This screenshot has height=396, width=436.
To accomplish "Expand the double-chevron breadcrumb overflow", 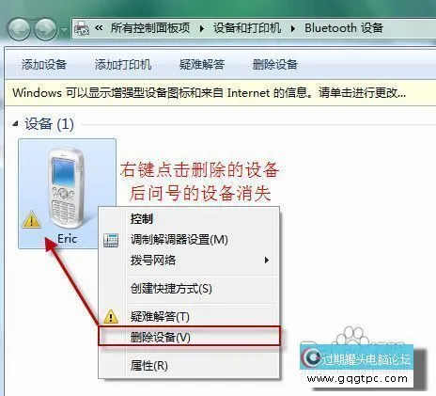I will [99, 28].
